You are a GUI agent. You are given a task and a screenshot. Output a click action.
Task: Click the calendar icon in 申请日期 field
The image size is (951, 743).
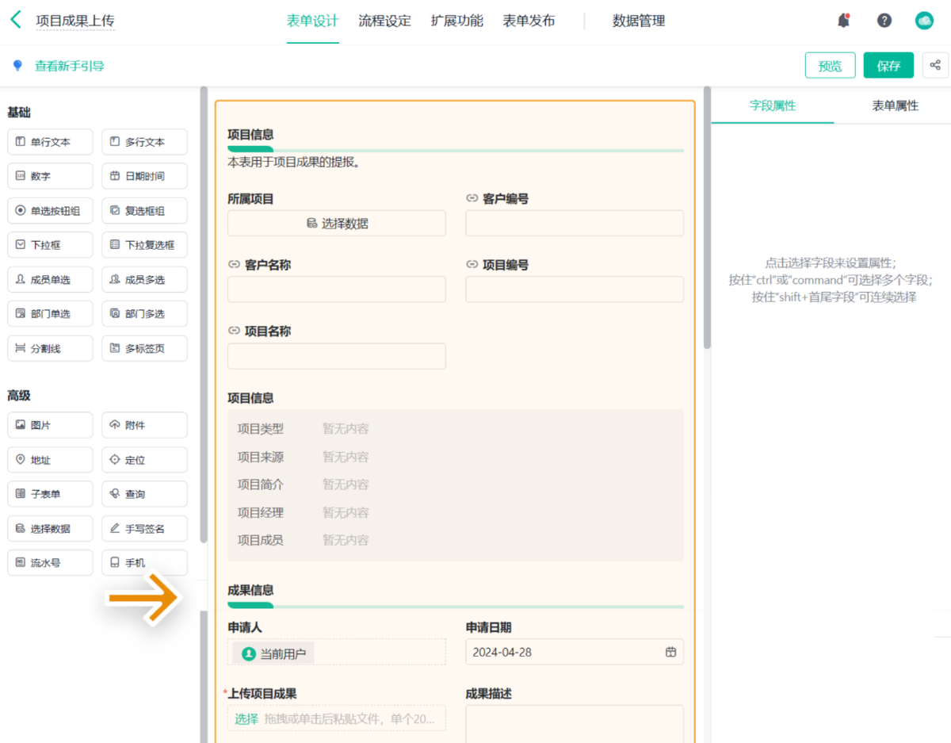click(670, 652)
